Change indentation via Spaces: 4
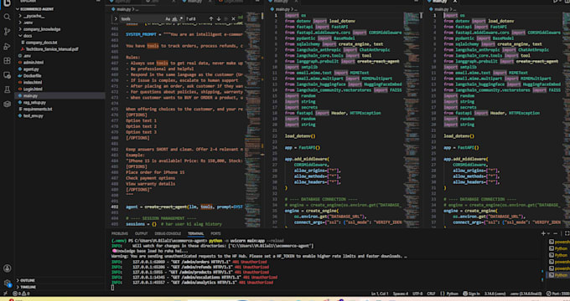Image resolution: width=570 pixels, height=301 pixels. pyautogui.click(x=400, y=293)
